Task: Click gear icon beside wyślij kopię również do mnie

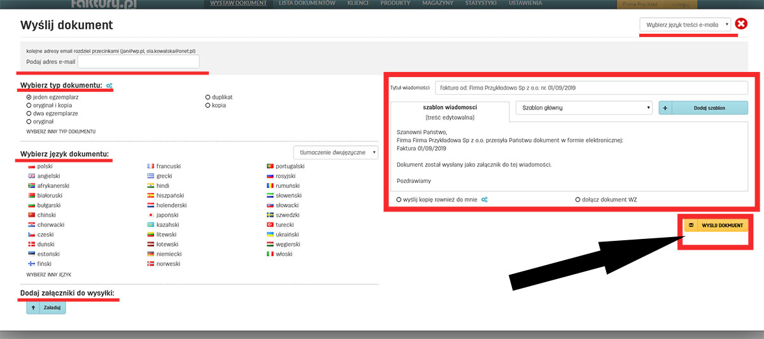Action: pos(485,199)
